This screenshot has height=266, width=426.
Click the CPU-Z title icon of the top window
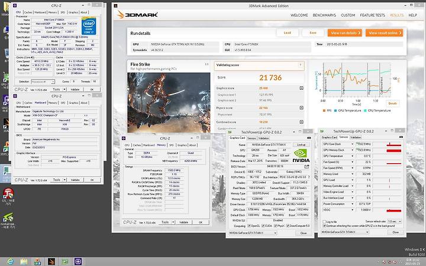[15, 5]
